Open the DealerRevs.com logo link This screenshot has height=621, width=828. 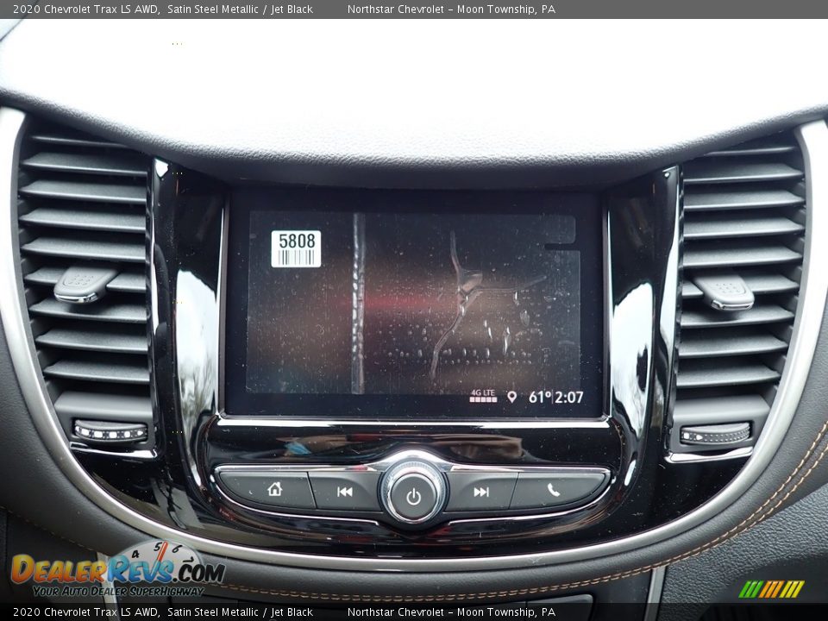coord(116,572)
